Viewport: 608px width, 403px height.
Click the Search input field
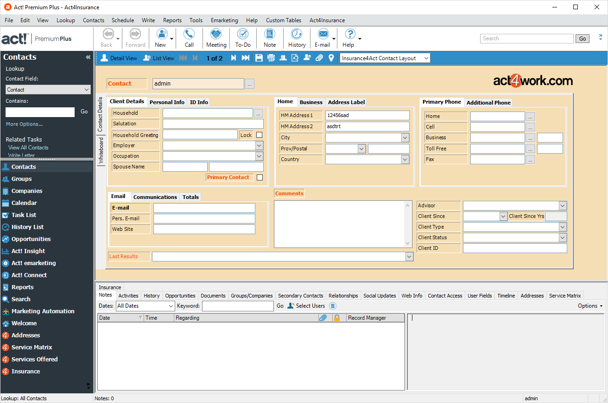tap(527, 38)
